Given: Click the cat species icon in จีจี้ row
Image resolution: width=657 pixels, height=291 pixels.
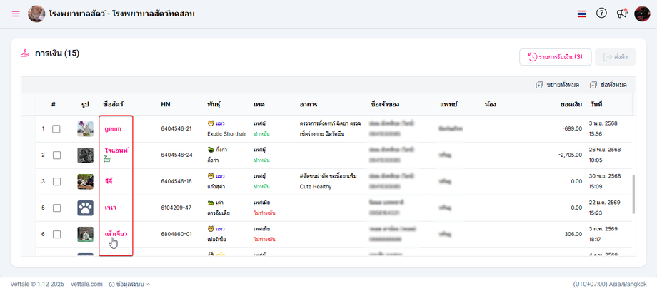Looking at the screenshot, I should point(211,176).
